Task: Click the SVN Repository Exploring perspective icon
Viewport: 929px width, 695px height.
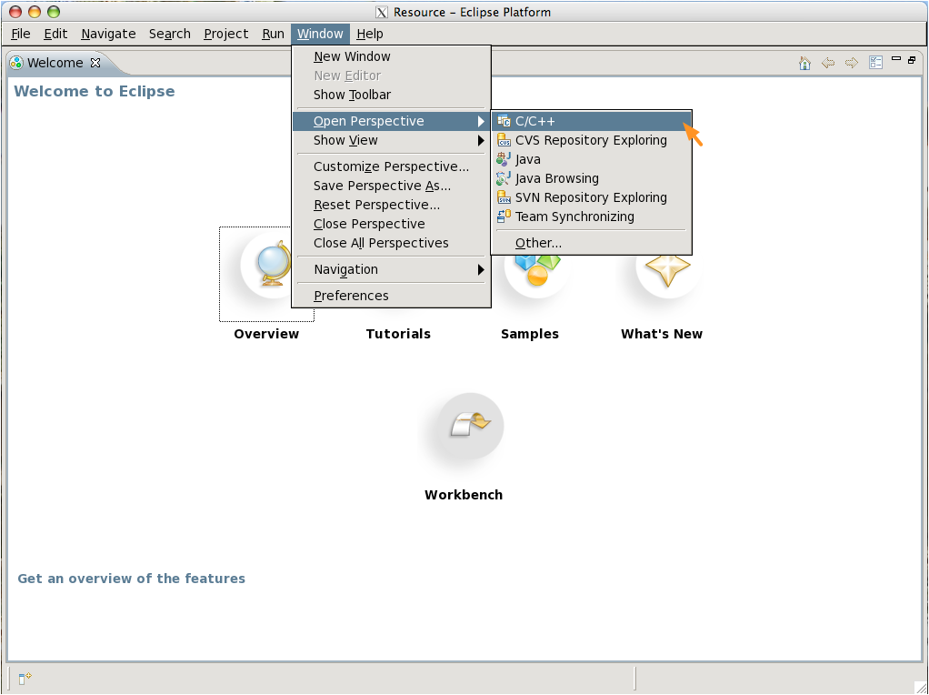Action: (x=504, y=197)
